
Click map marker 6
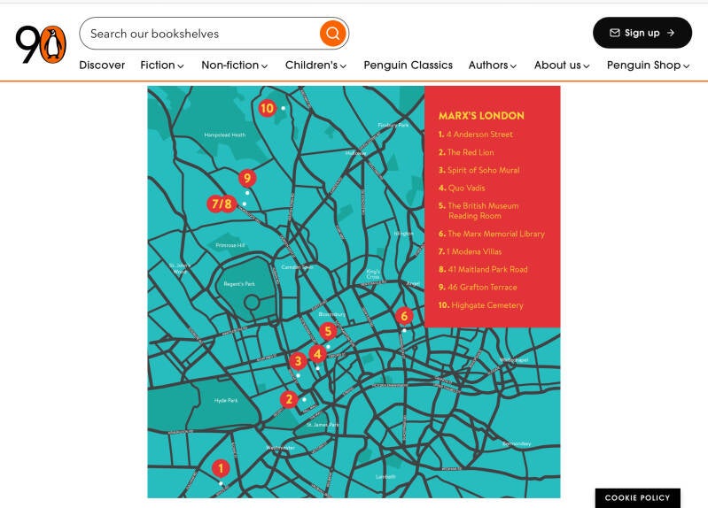point(404,316)
